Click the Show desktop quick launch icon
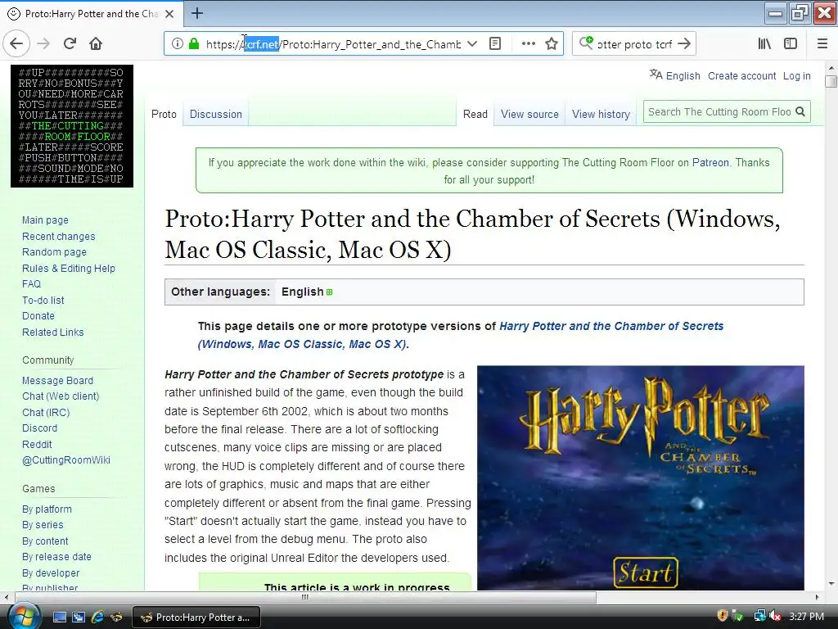This screenshot has width=838, height=629. pos(59,618)
